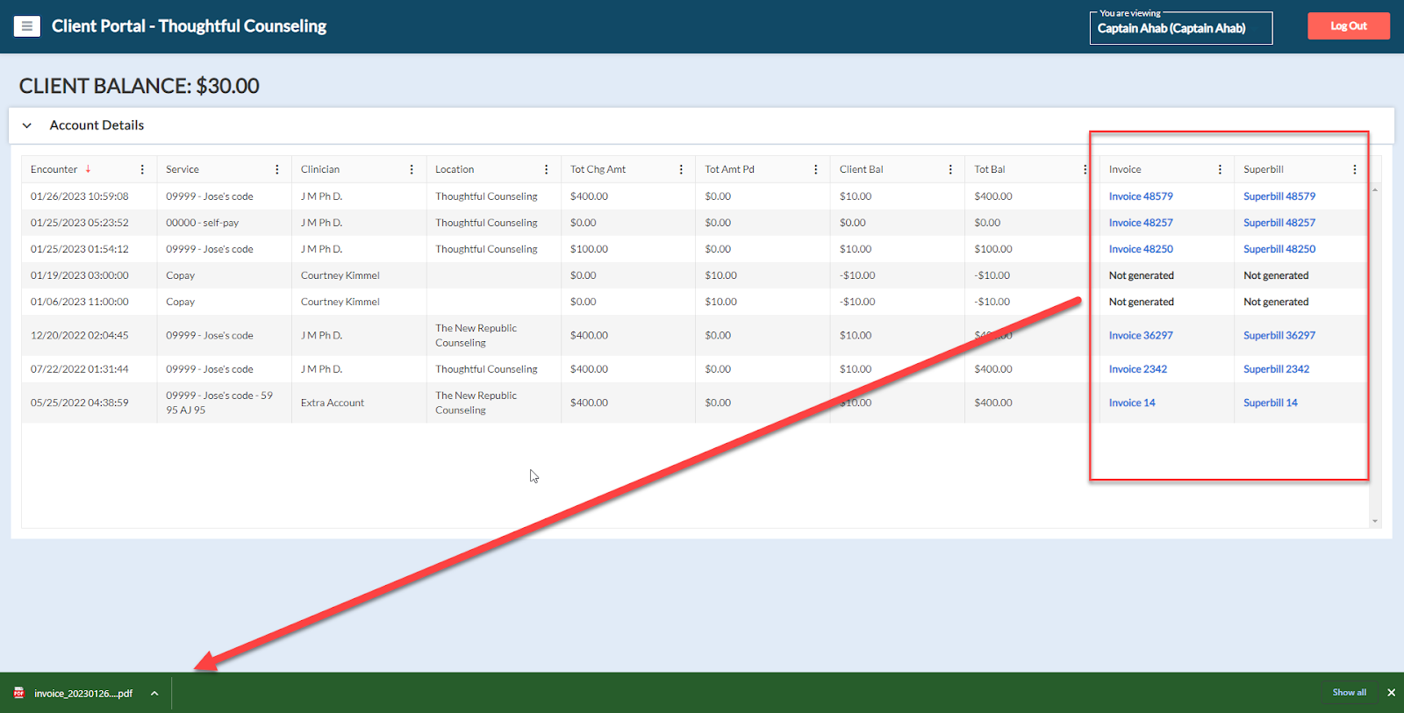Click Show all downloads button
Image resolution: width=1404 pixels, height=713 pixels.
pyautogui.click(x=1349, y=693)
